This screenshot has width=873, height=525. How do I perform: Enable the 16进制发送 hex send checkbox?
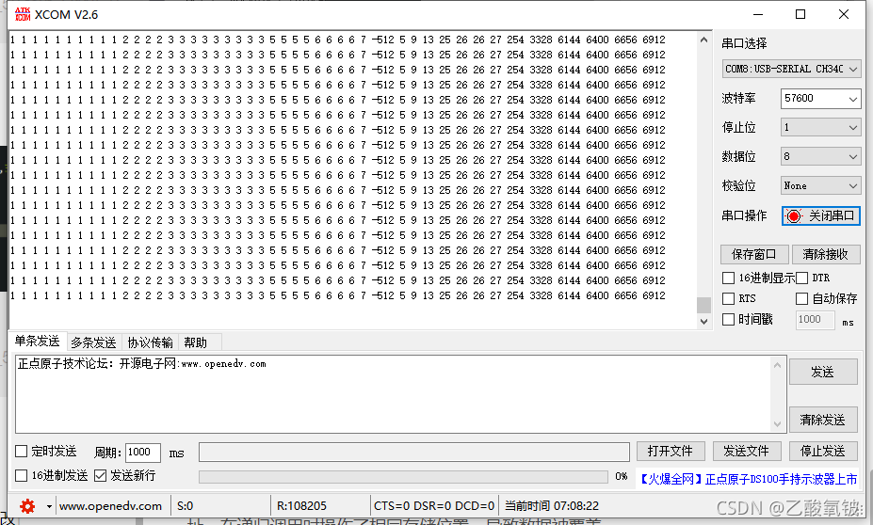click(21, 475)
